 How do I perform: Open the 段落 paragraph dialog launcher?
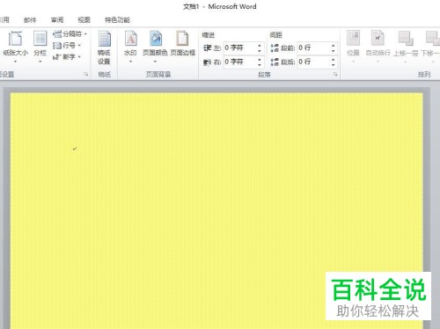[335, 75]
